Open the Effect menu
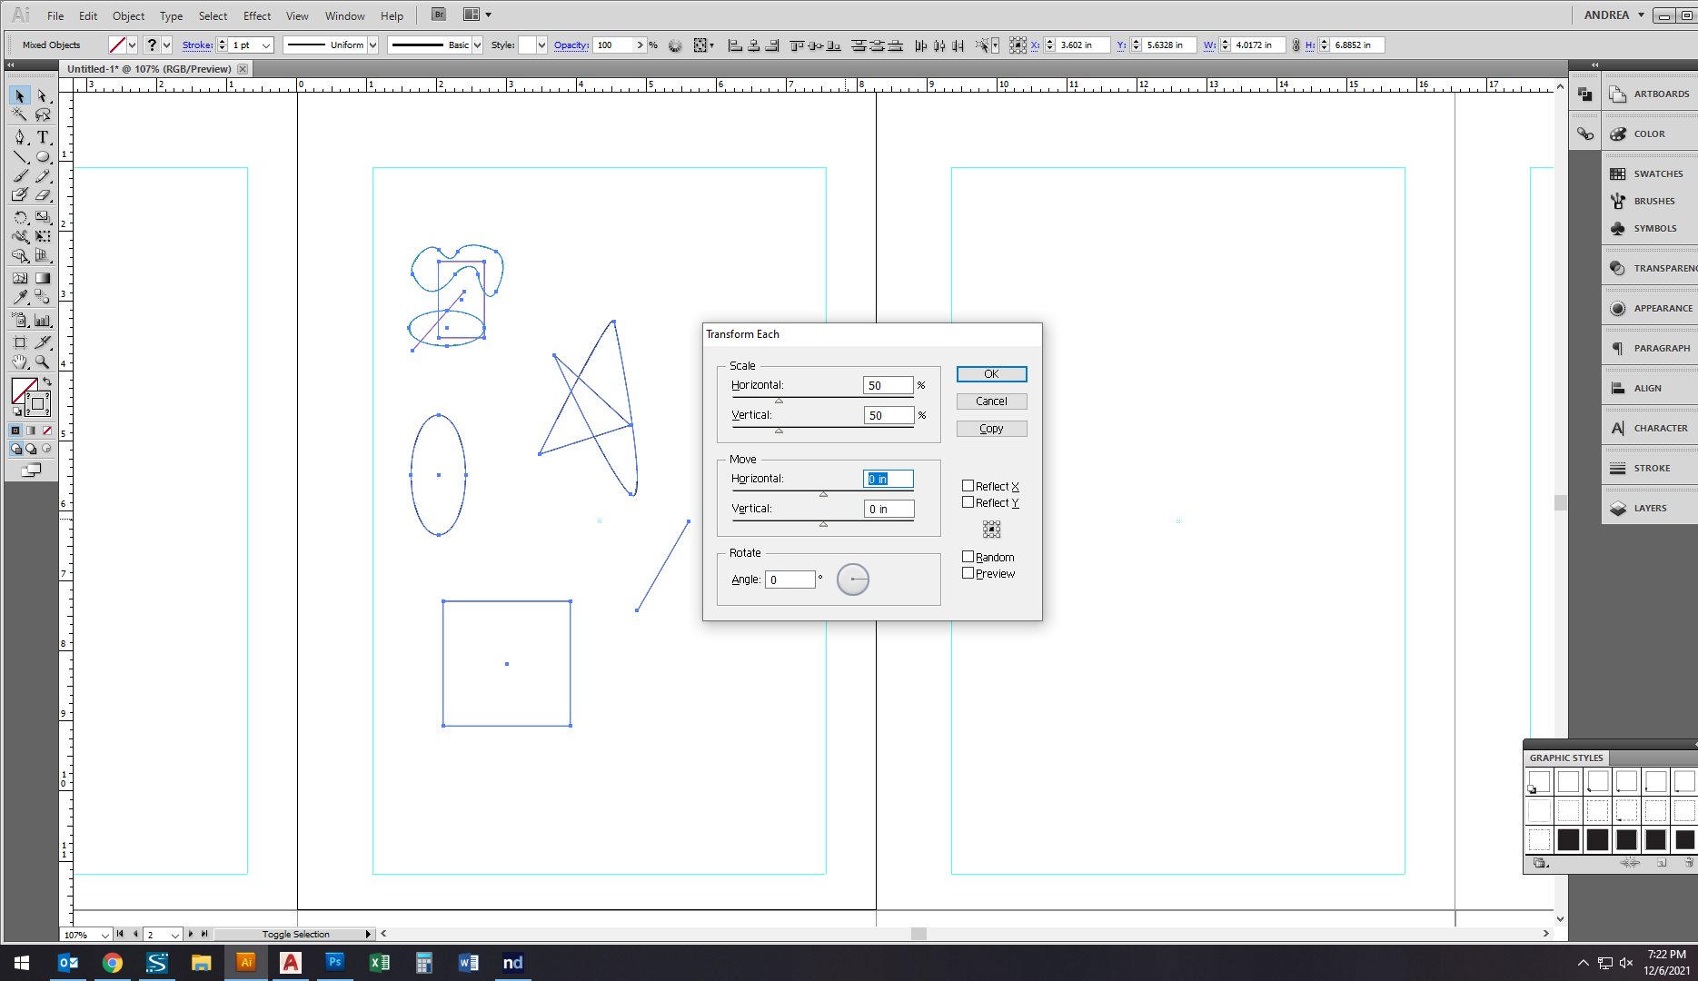1698x981 pixels. (x=256, y=15)
